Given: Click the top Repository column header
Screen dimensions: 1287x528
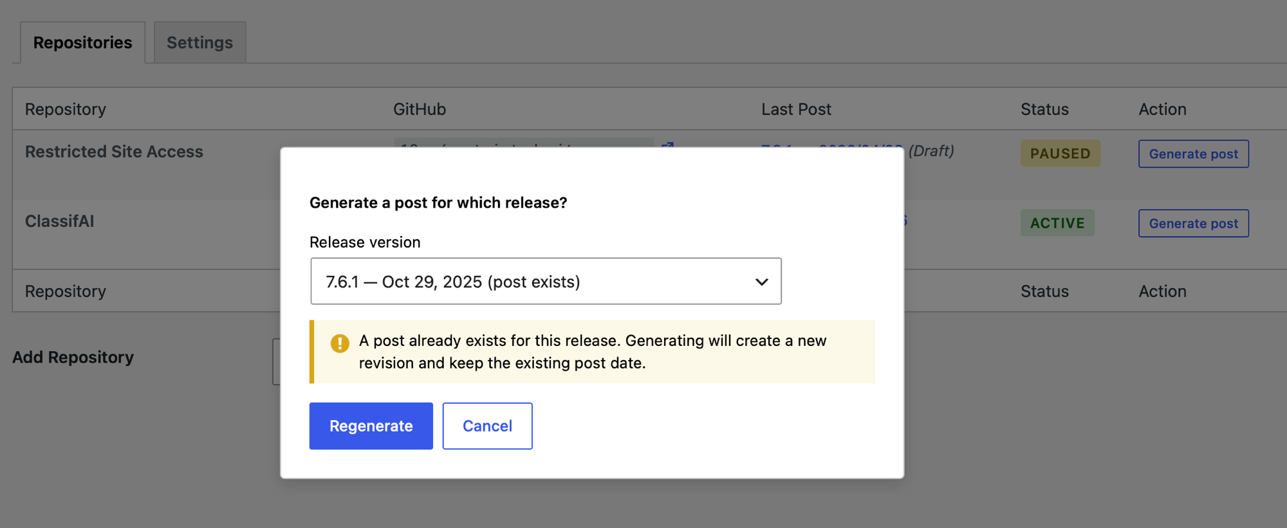Looking at the screenshot, I should (65, 109).
